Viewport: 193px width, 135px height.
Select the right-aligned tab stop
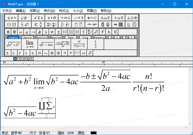coord(23,59)
